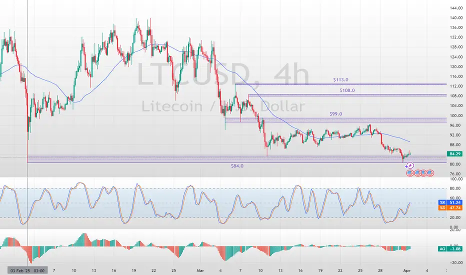Select the $84.0 support level label
This screenshot has width=466, height=275.
pyautogui.click(x=237, y=166)
